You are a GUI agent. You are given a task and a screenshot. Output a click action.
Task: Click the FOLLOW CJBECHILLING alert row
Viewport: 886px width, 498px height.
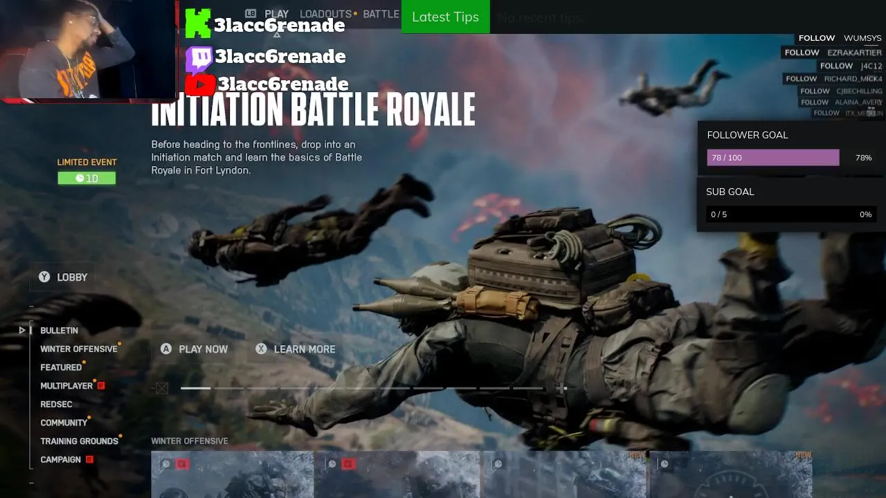841,91
